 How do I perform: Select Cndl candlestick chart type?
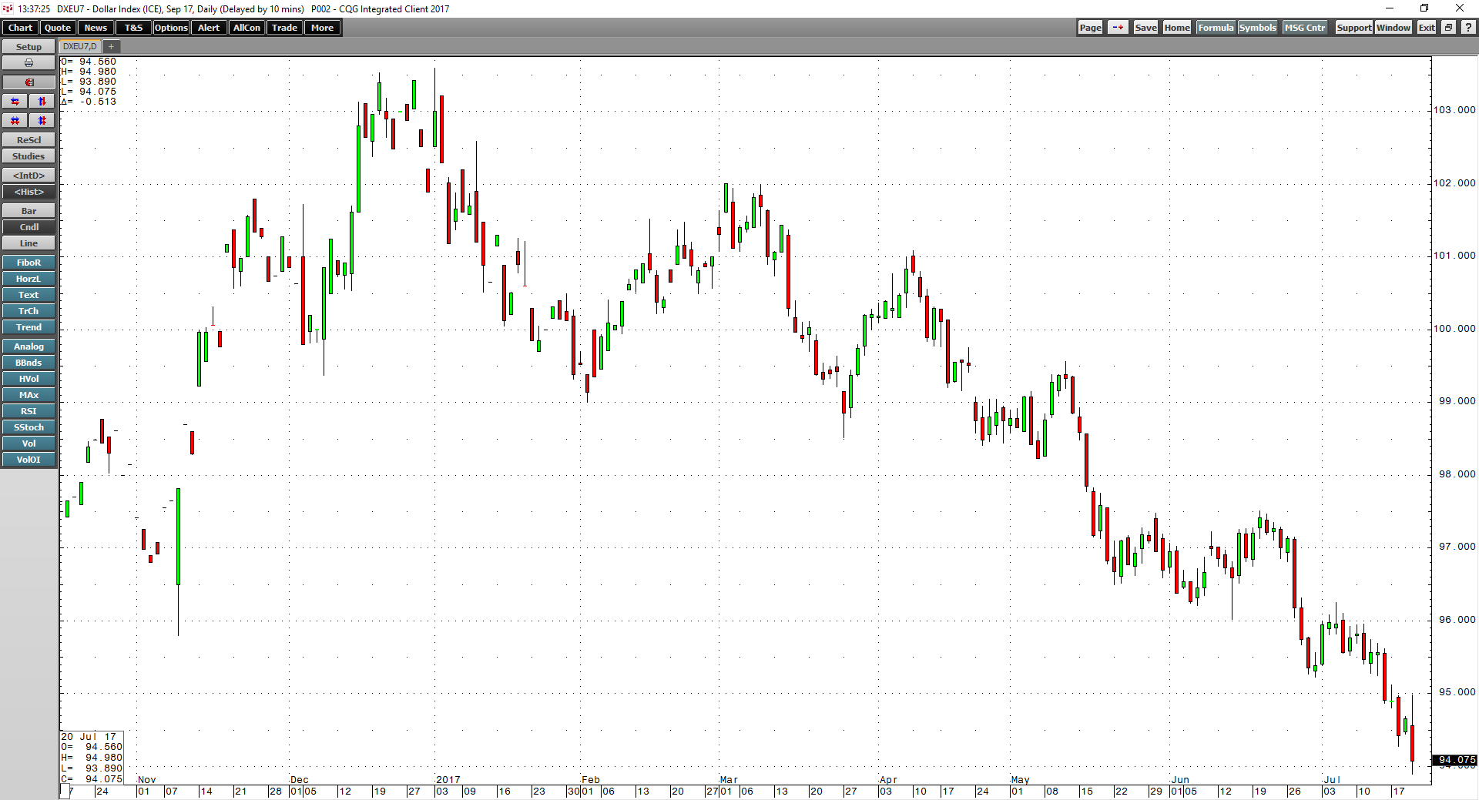pos(29,227)
